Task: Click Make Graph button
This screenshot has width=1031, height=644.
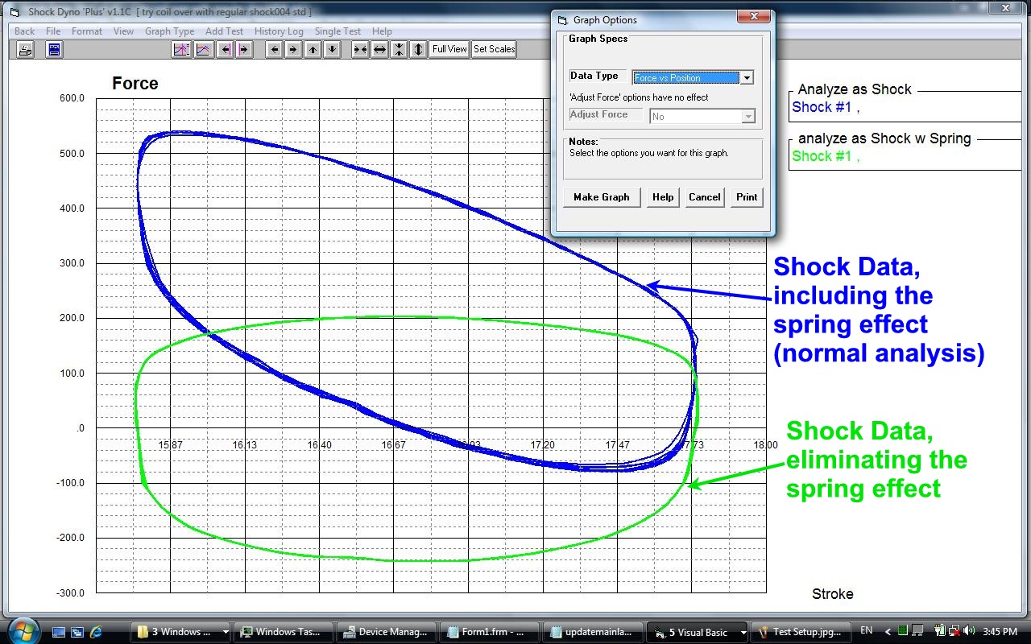Action: click(602, 197)
